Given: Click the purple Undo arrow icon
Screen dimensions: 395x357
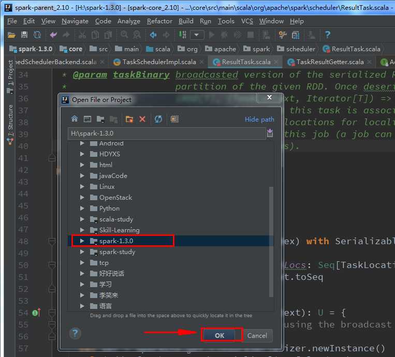Looking at the screenshot, I should pos(53,35).
